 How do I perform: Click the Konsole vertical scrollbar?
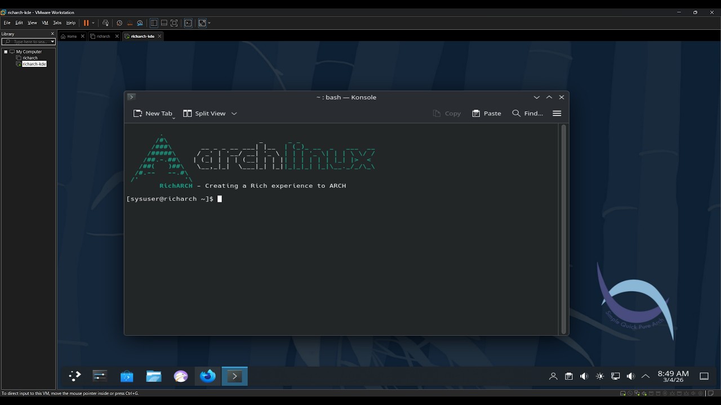pos(564,229)
